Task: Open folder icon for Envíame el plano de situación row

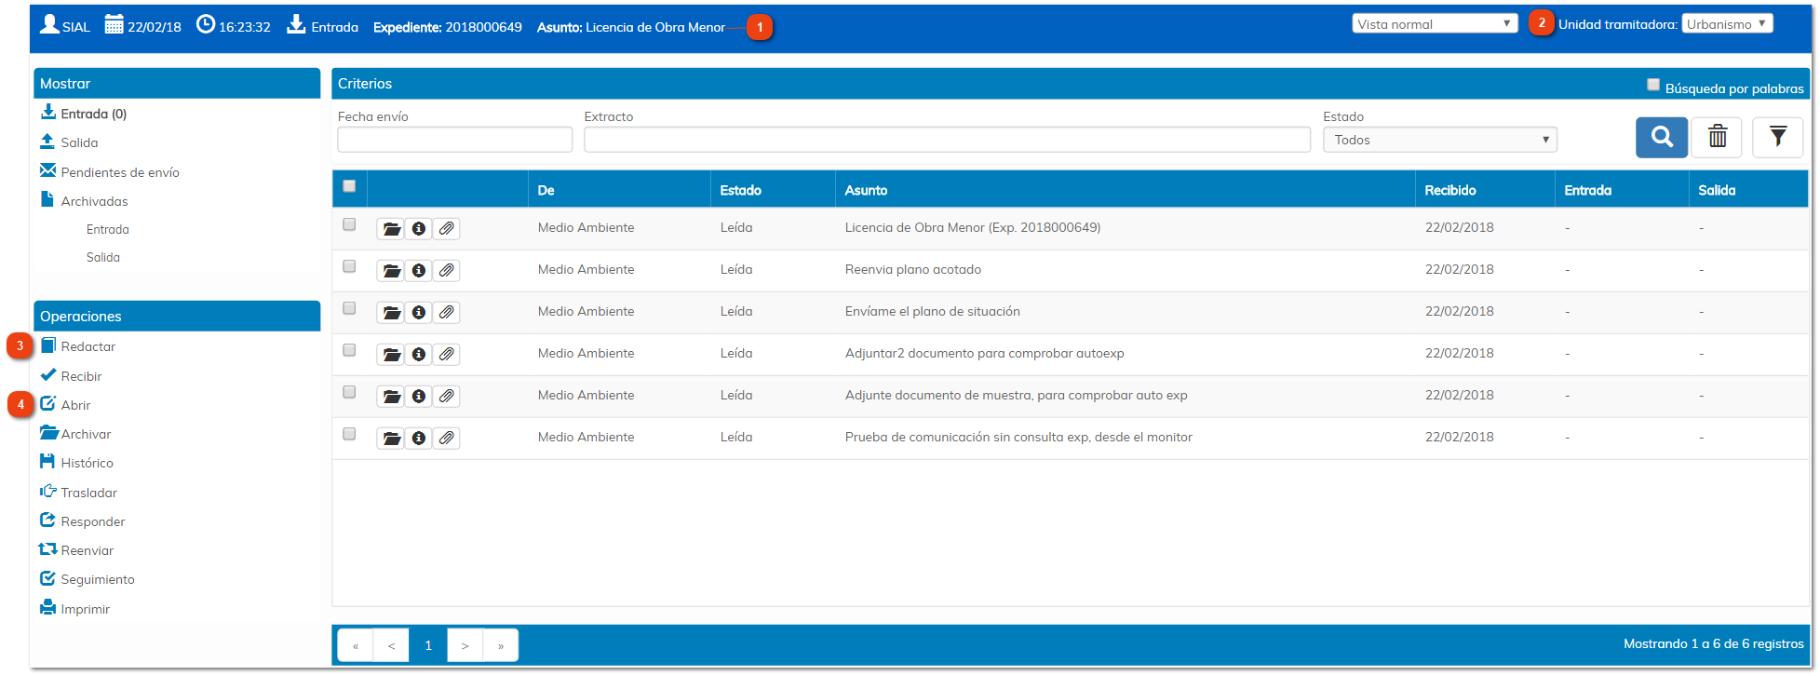Action: click(391, 312)
